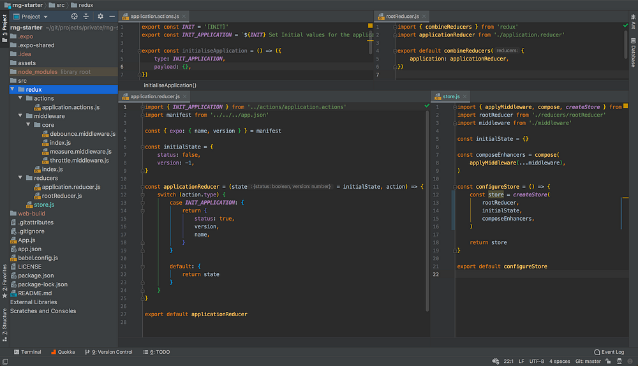
Task: Click the locate/scroll-from-source target icon
Action: click(x=75, y=16)
